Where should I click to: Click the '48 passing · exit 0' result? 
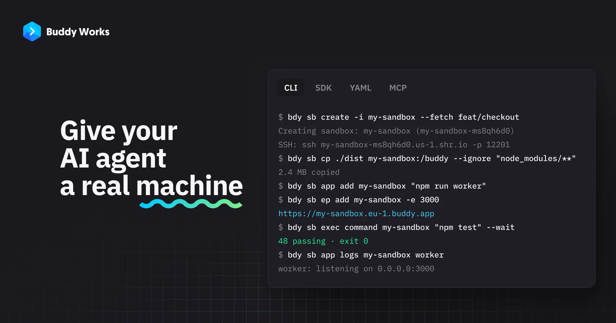(x=323, y=241)
